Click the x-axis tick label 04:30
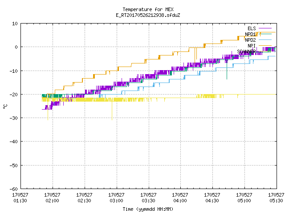285x213 pixels. pyautogui.click(x=212, y=201)
